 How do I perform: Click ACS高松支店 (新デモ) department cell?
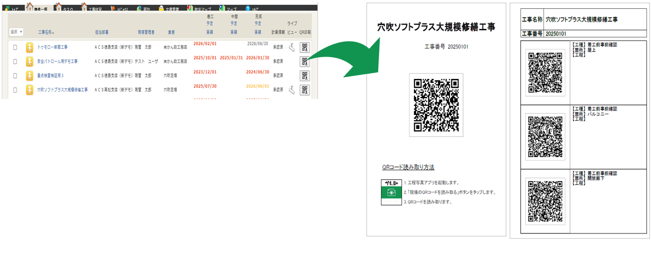point(113,90)
